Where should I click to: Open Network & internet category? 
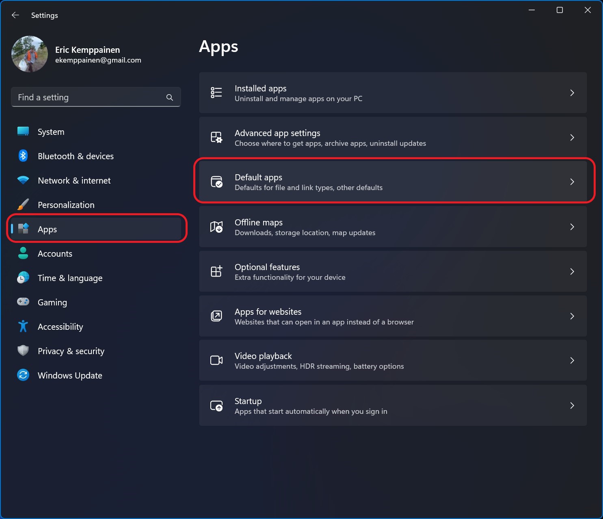point(96,180)
